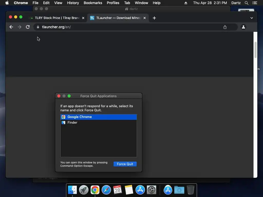
Task: Open the Help menu
Action: (156, 3)
